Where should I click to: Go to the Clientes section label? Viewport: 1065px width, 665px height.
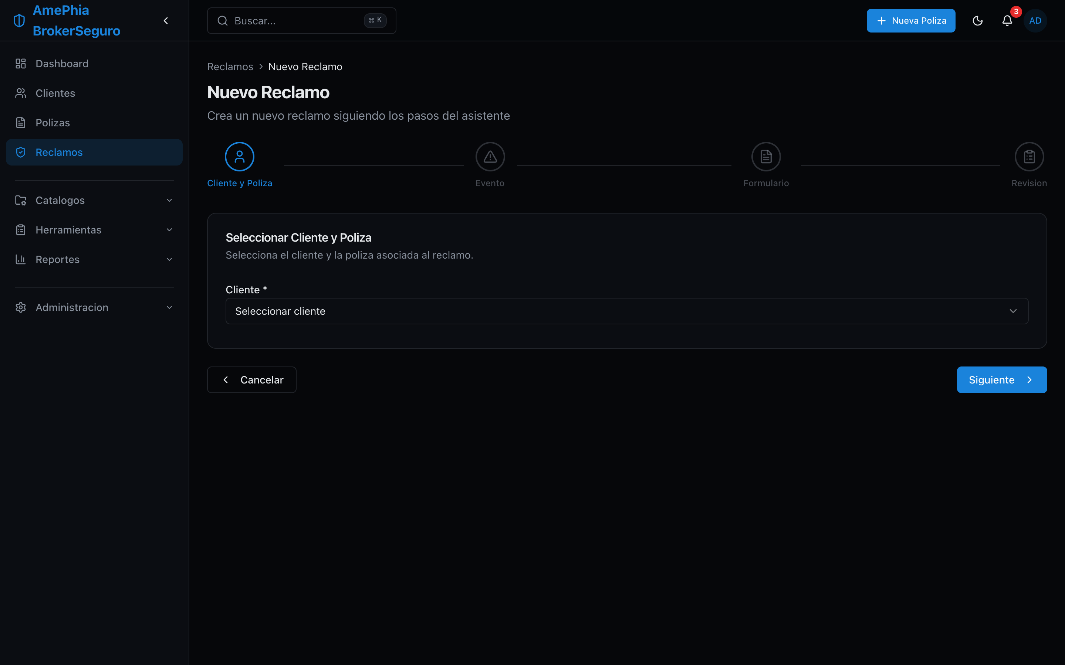pos(55,93)
